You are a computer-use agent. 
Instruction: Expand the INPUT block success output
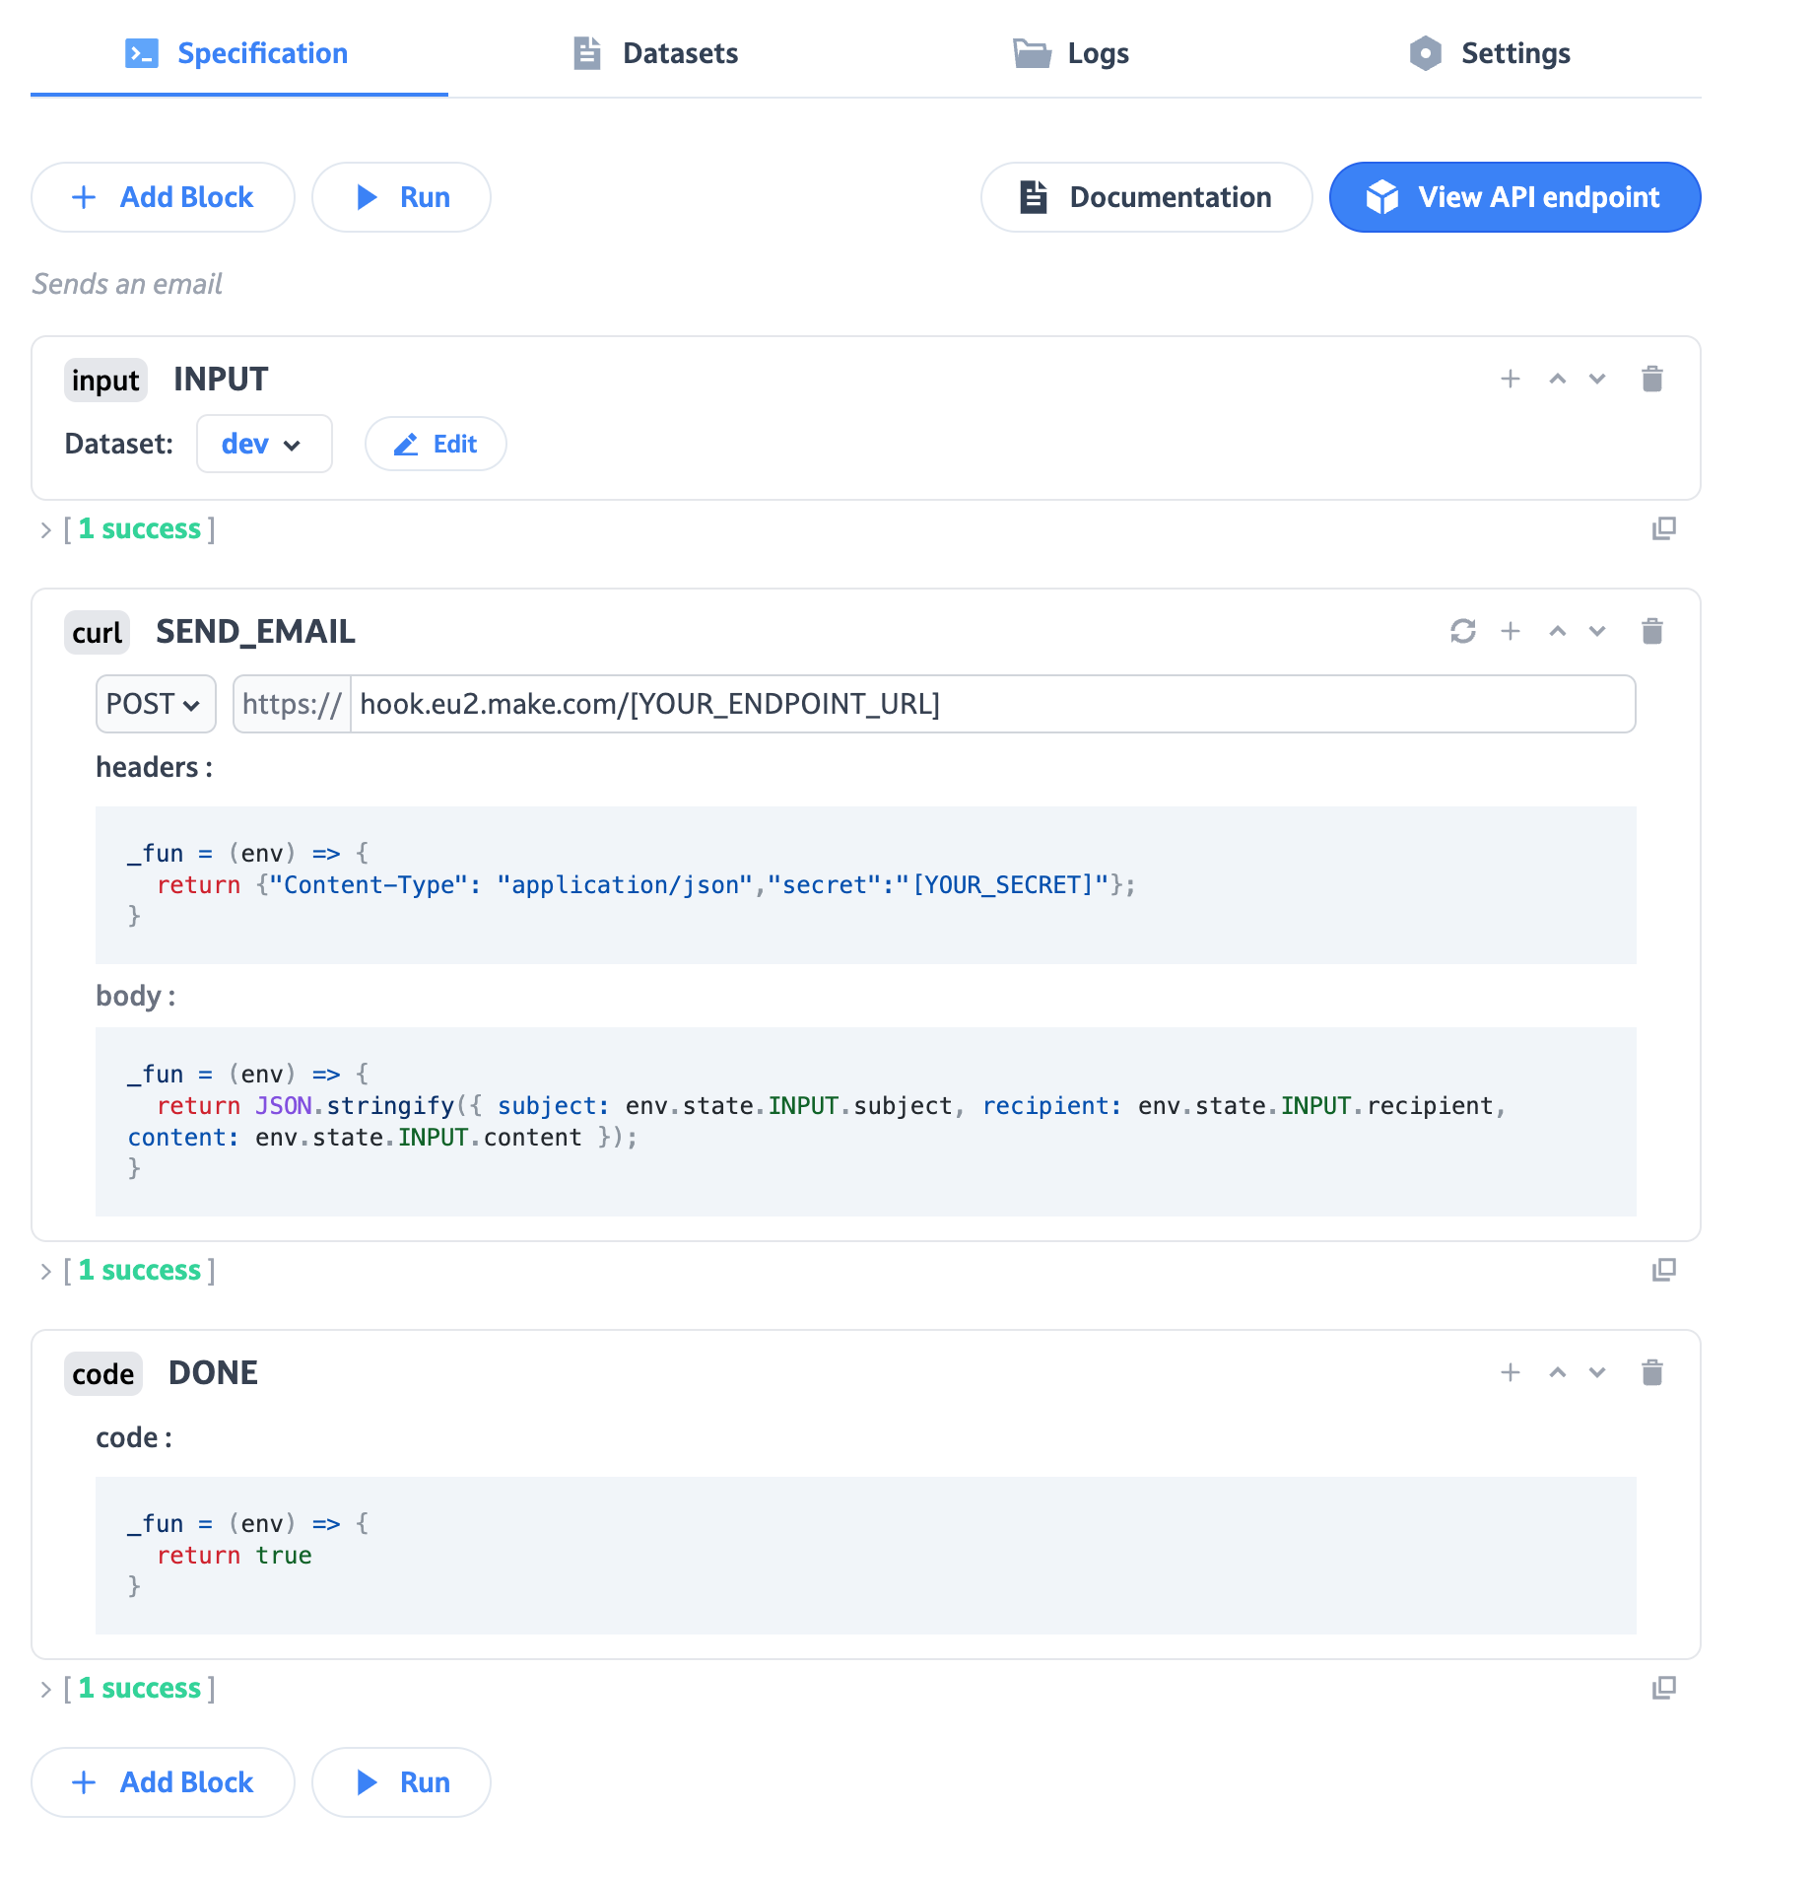(45, 529)
